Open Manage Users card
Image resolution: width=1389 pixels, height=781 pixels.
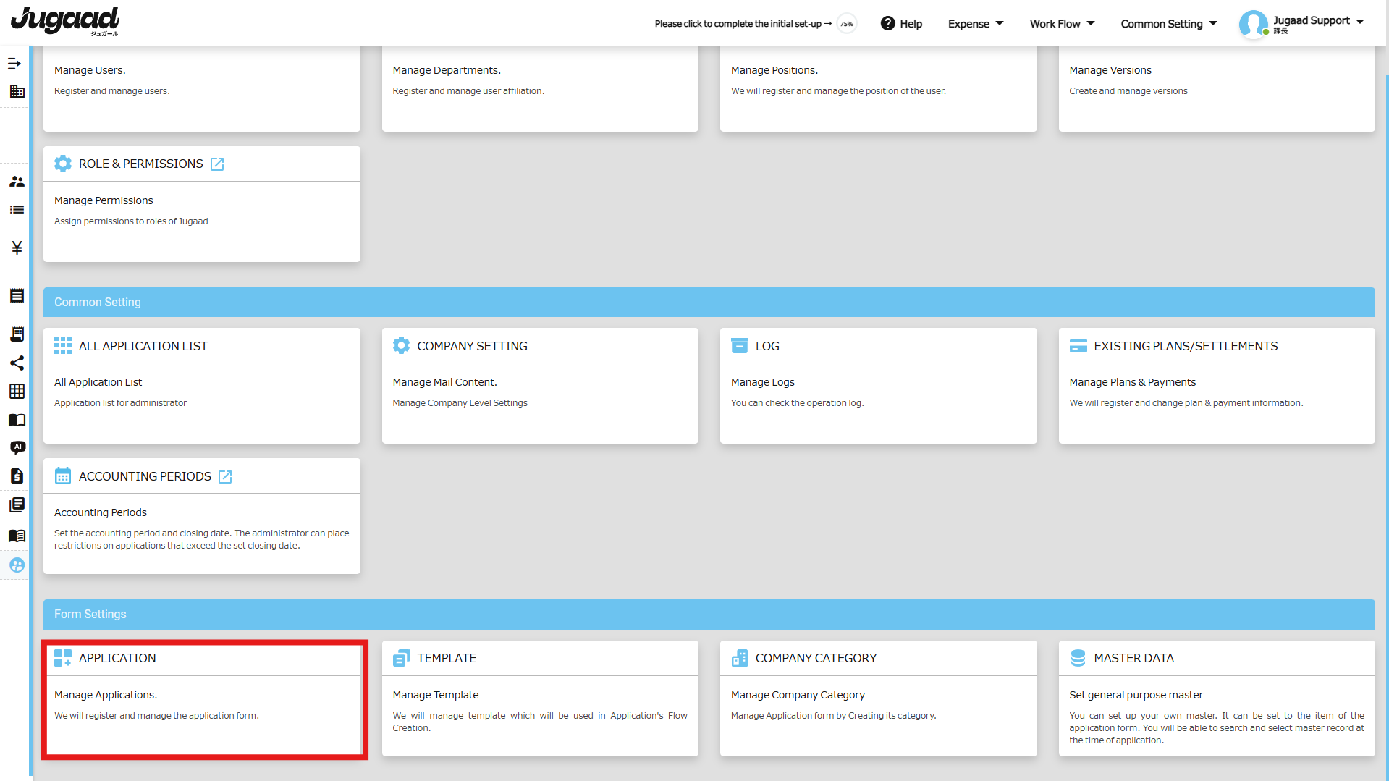[202, 89]
